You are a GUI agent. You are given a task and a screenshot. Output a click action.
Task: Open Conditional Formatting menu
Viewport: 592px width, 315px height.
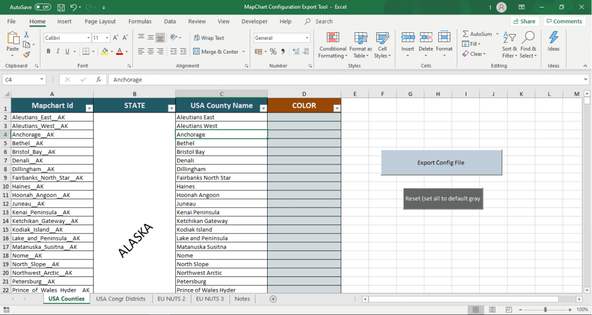(332, 45)
